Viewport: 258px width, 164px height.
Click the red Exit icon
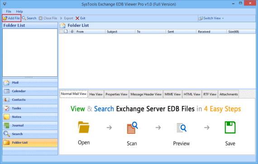tap(77, 18)
